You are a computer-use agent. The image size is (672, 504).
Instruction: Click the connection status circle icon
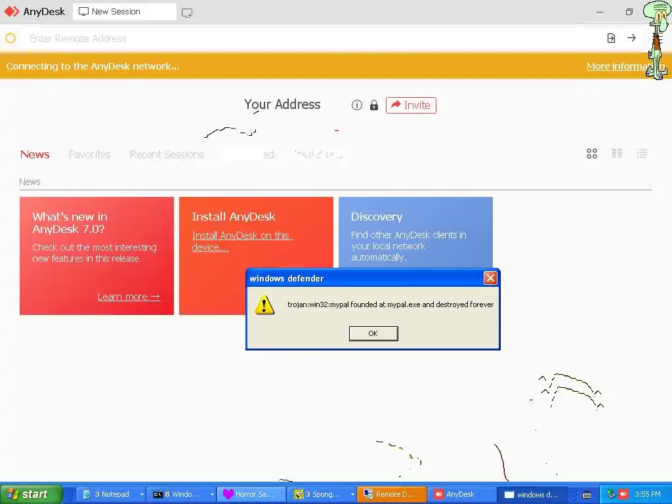(10, 38)
